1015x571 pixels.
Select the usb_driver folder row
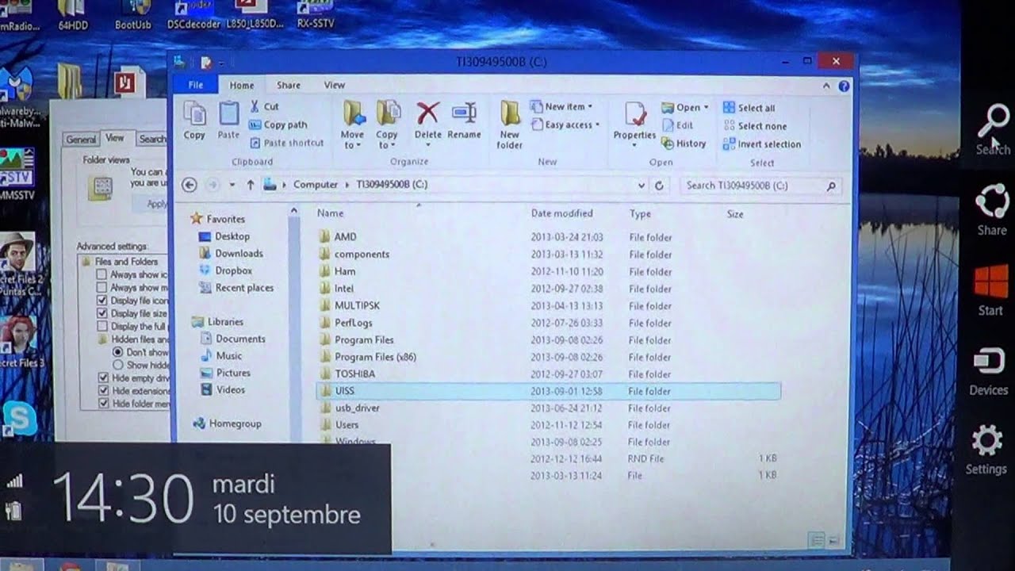point(548,408)
